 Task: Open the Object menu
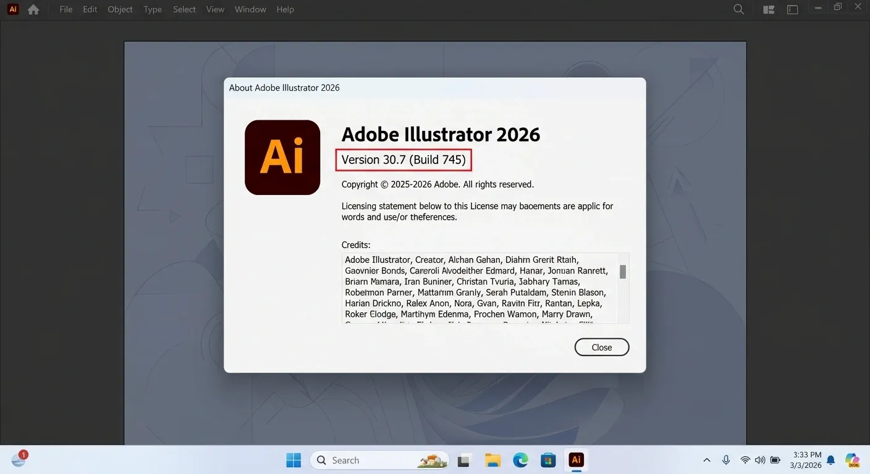coord(120,9)
